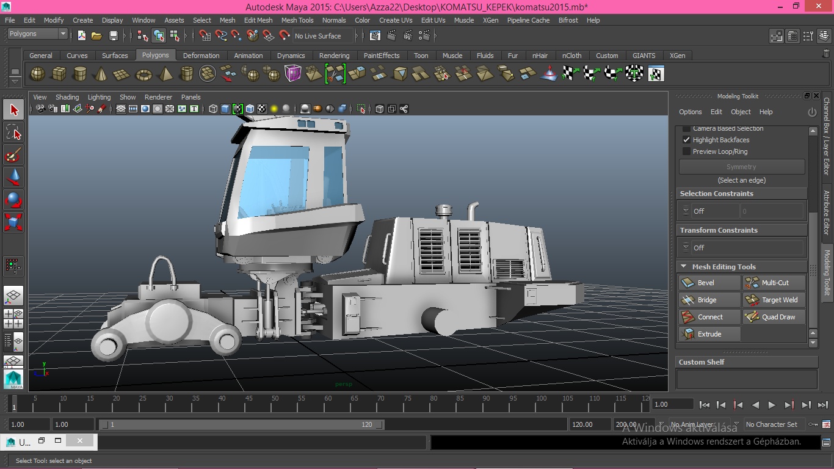This screenshot has height=469, width=834.
Task: Toggle Snap to Points magnet
Action: [236, 35]
